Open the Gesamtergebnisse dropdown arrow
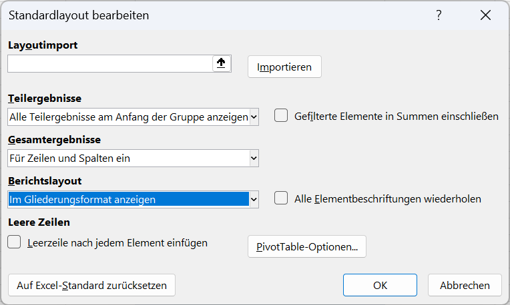 point(254,158)
